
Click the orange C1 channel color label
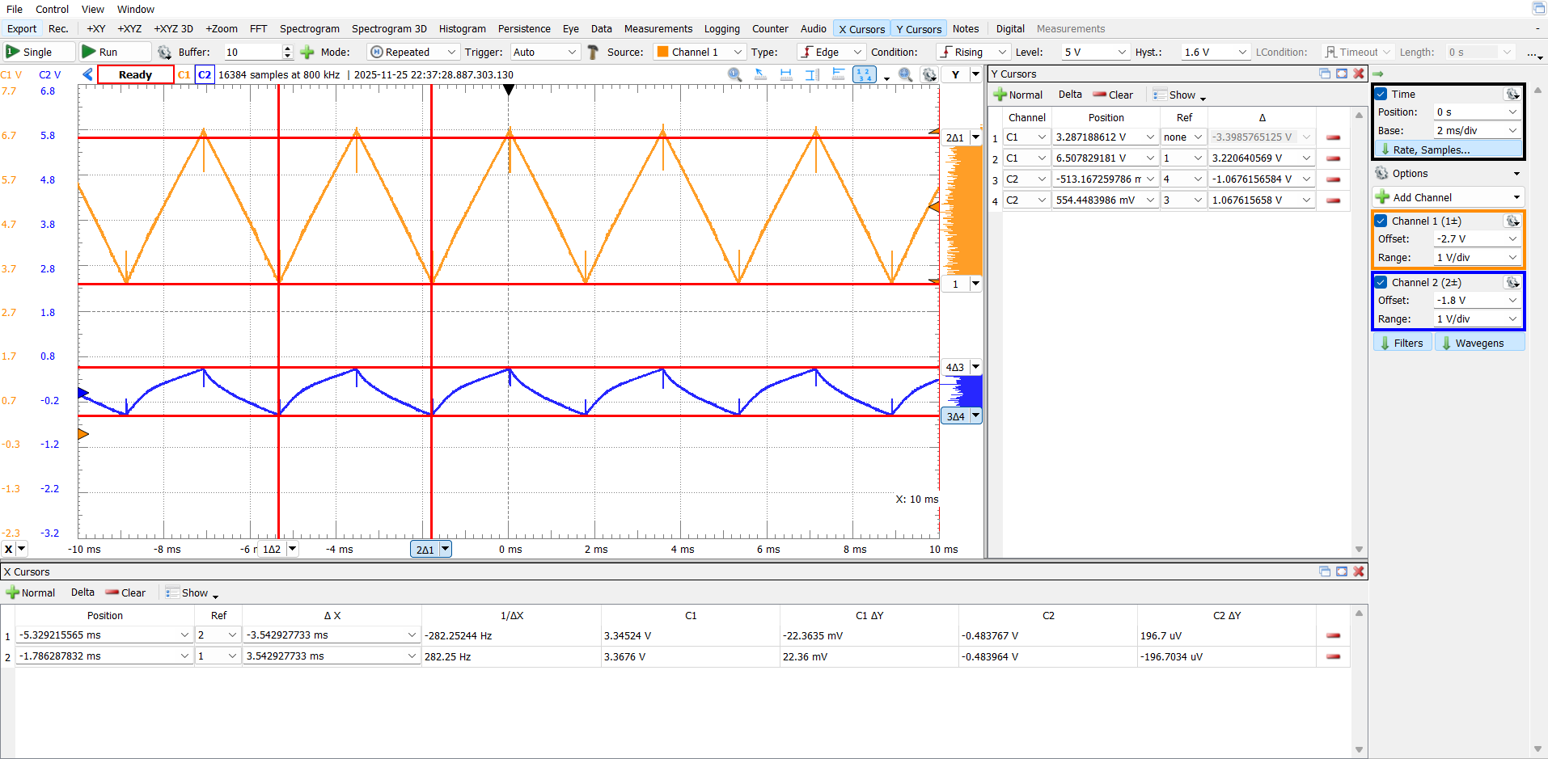(x=184, y=74)
